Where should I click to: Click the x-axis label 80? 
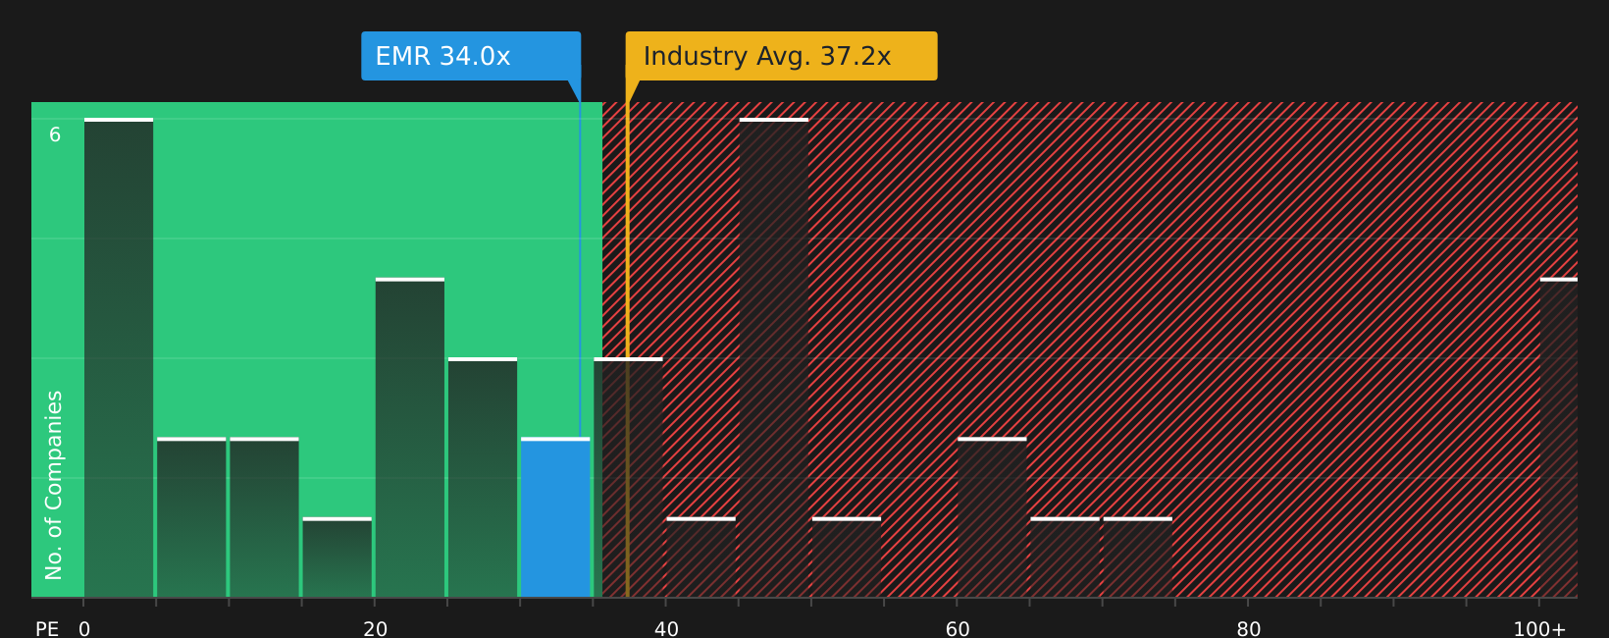[x=1249, y=629]
